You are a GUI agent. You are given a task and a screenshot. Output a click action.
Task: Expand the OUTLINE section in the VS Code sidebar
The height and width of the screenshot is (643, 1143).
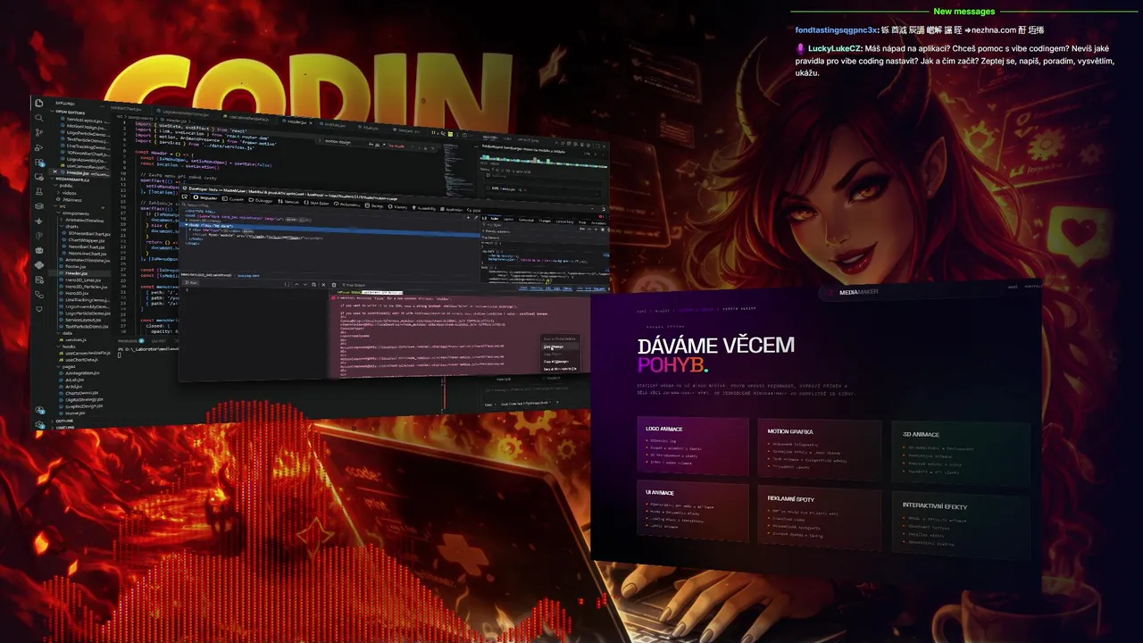tap(63, 421)
